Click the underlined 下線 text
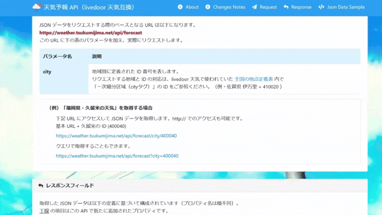The height and width of the screenshot is (215, 382). click(44, 211)
